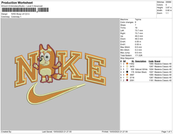Click the Max Stitch value 6.6 mm
Image resolution: width=173 pixels, height=134 pixels.
tap(138, 47)
